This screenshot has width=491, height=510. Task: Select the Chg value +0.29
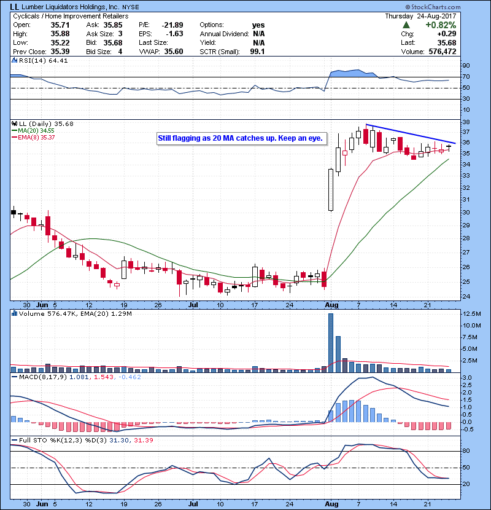pos(446,34)
